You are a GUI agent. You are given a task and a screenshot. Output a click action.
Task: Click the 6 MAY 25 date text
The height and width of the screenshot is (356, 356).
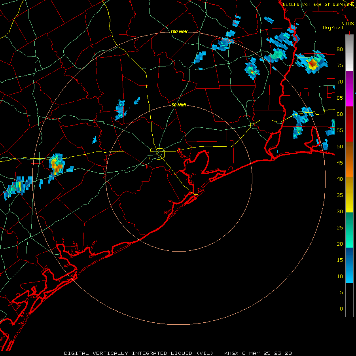coord(257,353)
